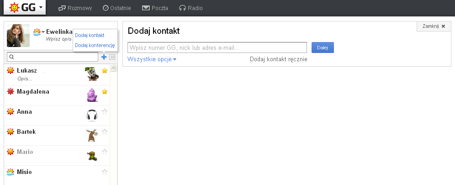Open chat with Mario
This screenshot has width=455, height=185.
[x=57, y=155]
